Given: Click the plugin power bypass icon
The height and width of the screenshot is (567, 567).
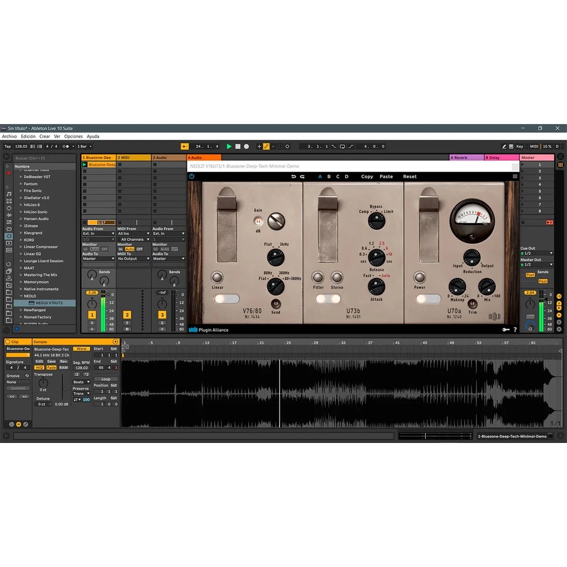Looking at the screenshot, I should point(192,177).
